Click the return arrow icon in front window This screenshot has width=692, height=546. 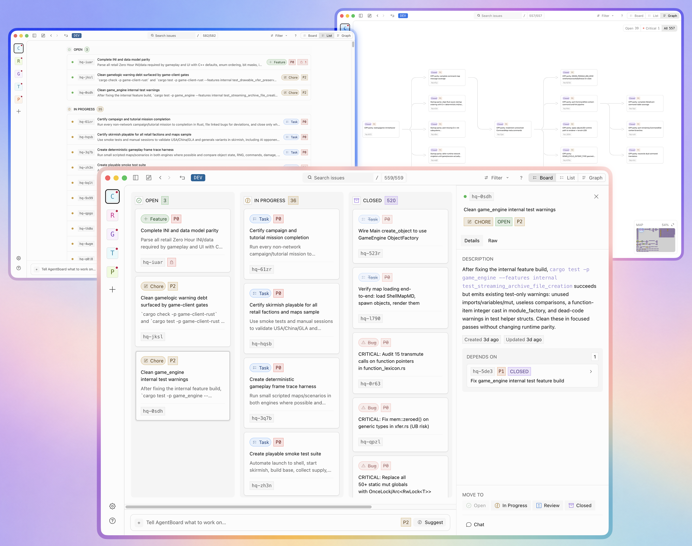tap(182, 178)
